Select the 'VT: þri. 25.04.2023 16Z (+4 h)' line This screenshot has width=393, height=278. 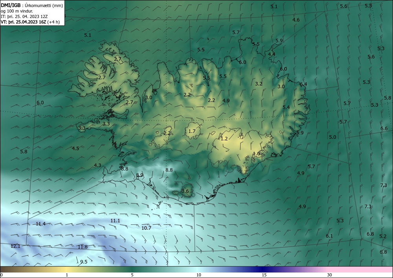click(30, 22)
